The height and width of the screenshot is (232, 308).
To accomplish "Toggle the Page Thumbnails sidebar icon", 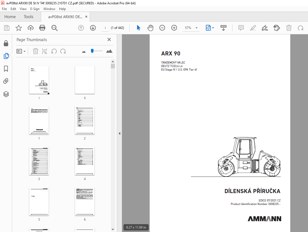I will [x=6, y=56].
